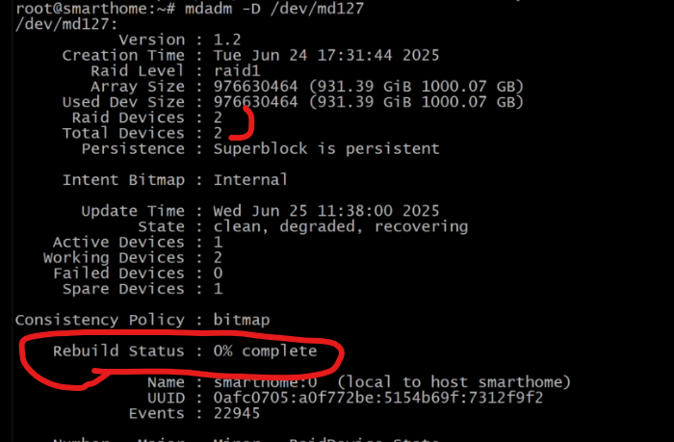674x442 pixels.
Task: Click the Array Size 976630464 value
Action: (255, 86)
